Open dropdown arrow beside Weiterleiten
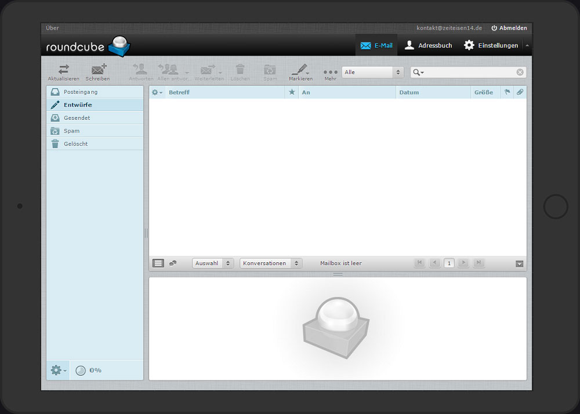The height and width of the screenshot is (414, 580). click(x=220, y=72)
